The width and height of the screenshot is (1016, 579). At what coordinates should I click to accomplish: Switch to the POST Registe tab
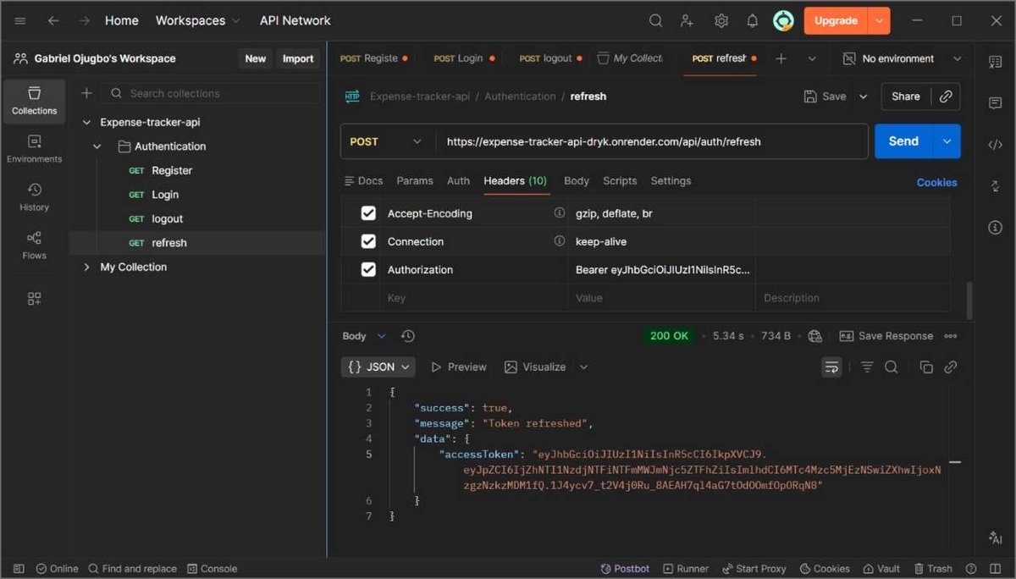(x=373, y=58)
